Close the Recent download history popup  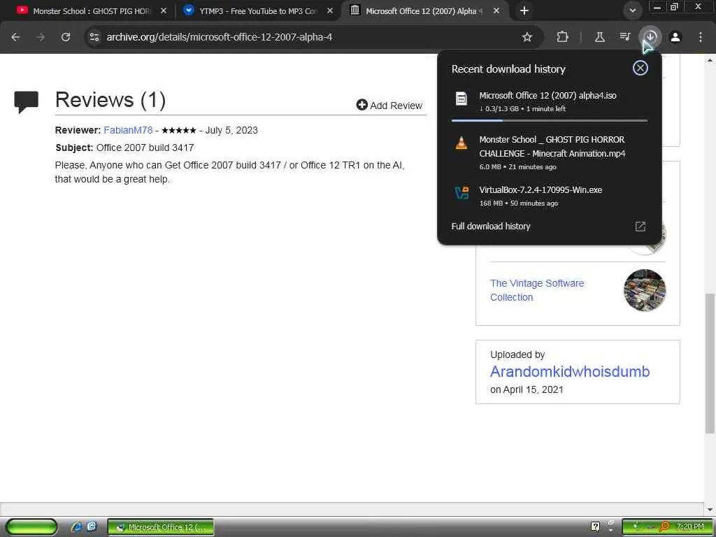640,68
